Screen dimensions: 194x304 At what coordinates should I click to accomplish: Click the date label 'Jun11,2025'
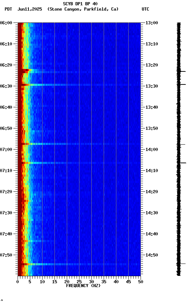30,9
